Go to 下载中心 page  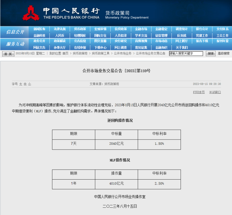click(100, 47)
